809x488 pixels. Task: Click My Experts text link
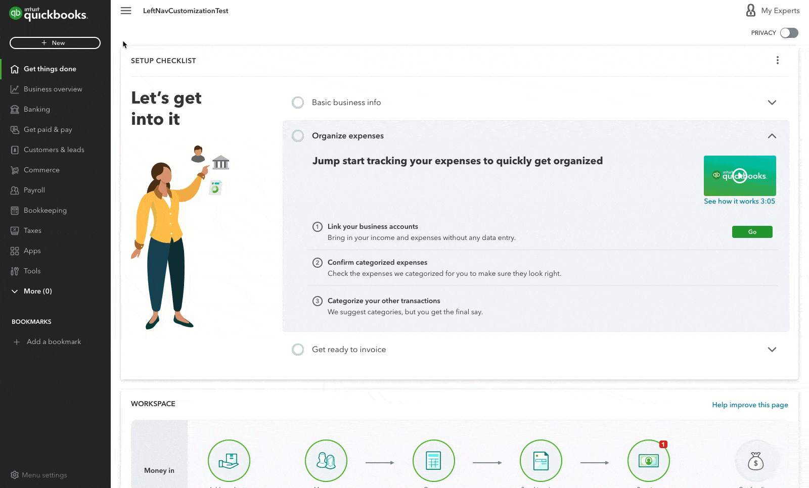[x=780, y=11]
